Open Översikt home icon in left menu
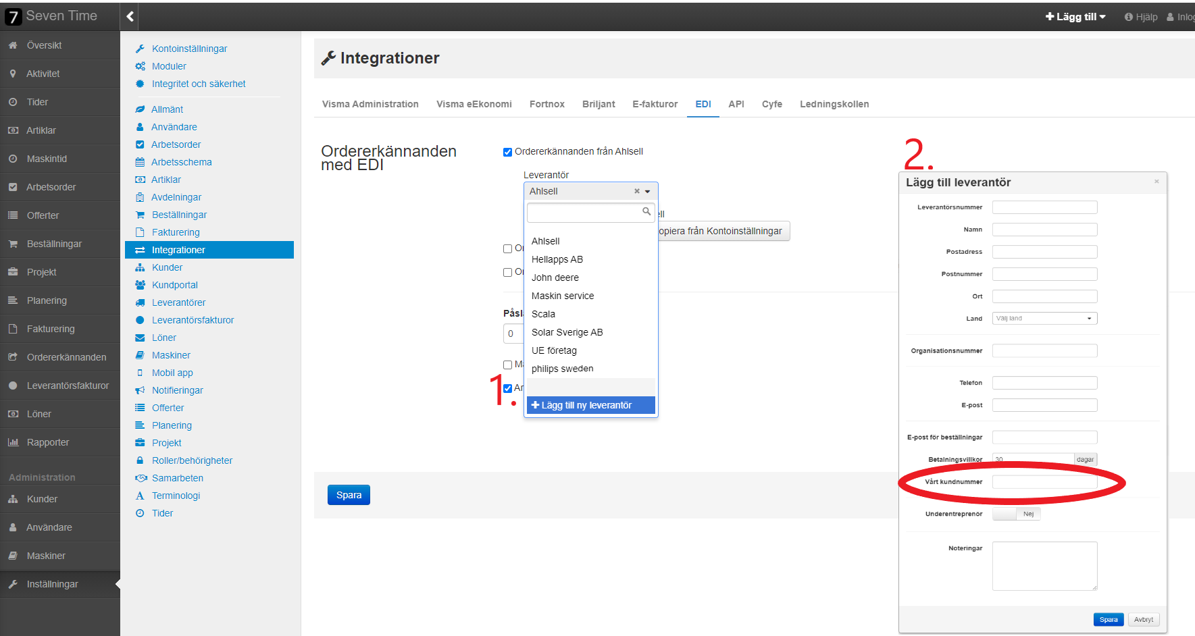 pyautogui.click(x=13, y=45)
